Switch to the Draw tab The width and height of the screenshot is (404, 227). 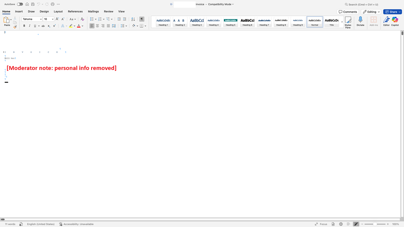tap(31, 11)
